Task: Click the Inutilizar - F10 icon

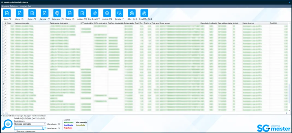Action: (82, 13)
